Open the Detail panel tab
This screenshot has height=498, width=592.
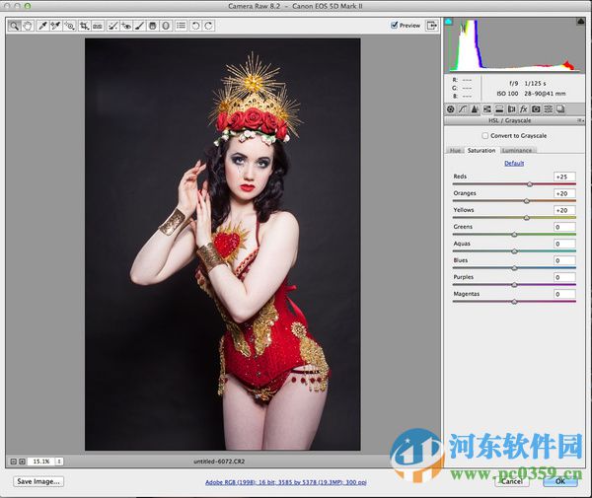point(475,109)
